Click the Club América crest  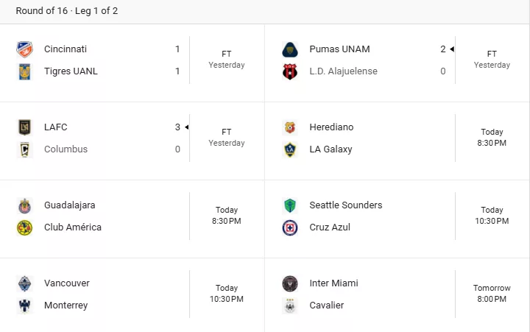25,227
